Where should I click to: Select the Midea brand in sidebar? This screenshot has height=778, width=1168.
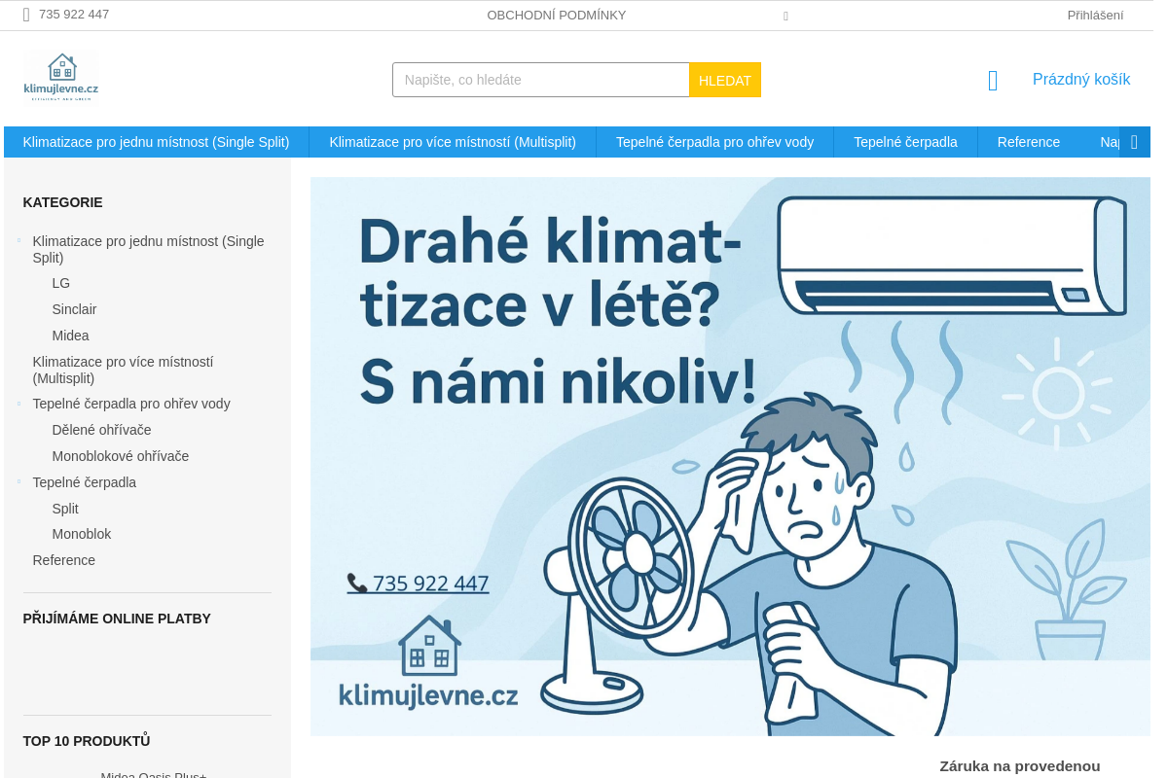pos(70,335)
